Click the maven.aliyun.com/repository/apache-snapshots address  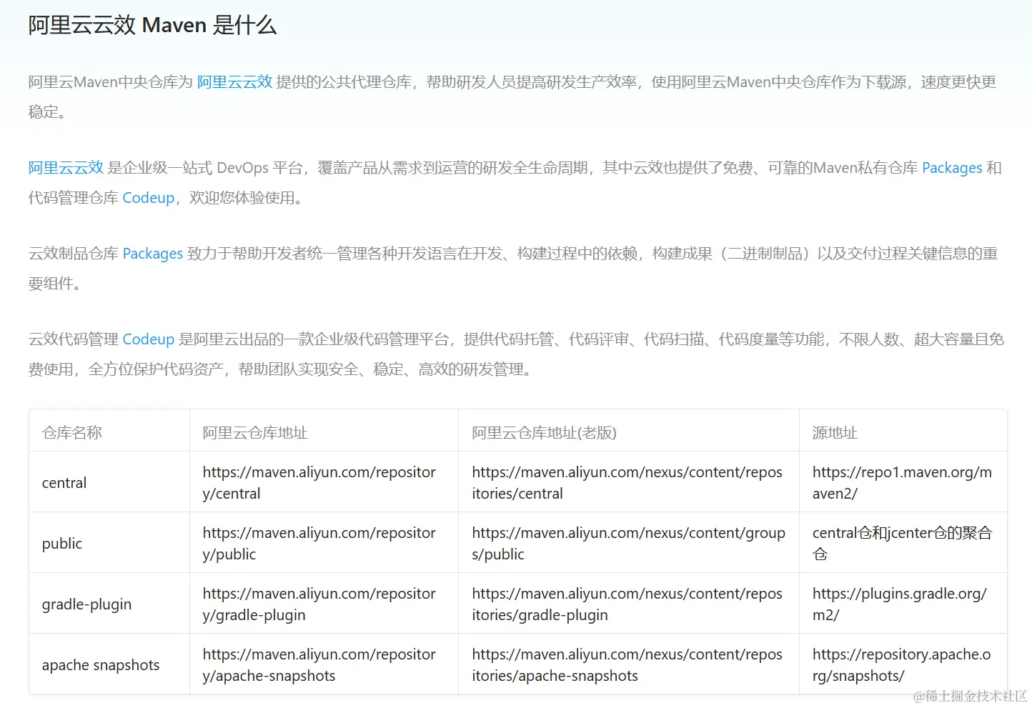click(319, 665)
